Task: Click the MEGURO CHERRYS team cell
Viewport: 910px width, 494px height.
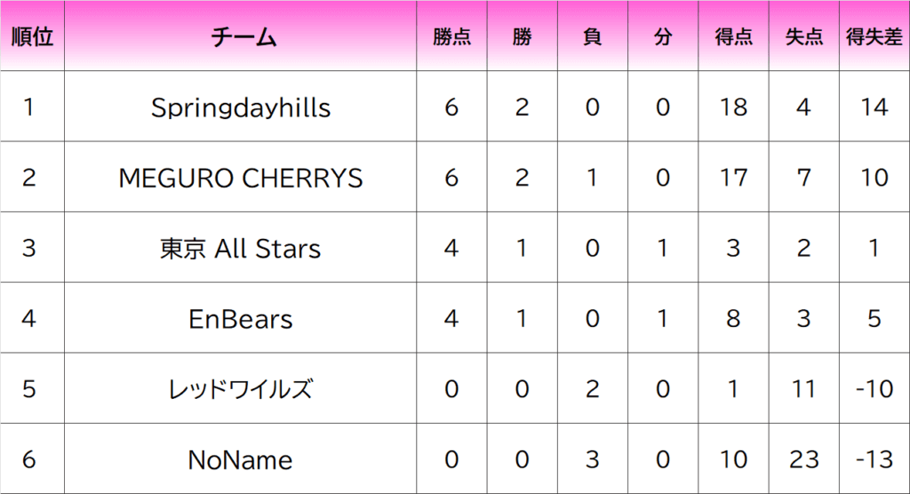Action: tap(241, 178)
